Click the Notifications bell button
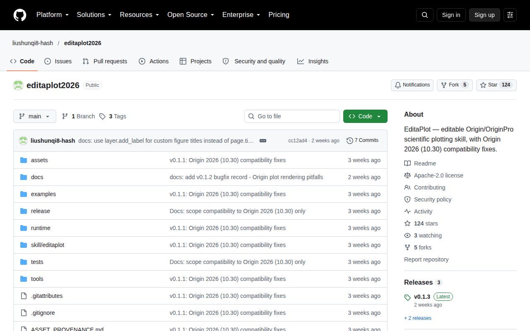 pyautogui.click(x=412, y=85)
